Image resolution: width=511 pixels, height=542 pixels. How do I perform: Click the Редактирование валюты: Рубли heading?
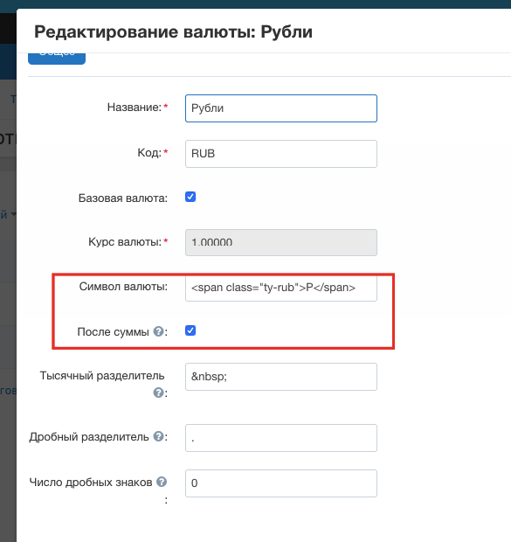coord(173,31)
